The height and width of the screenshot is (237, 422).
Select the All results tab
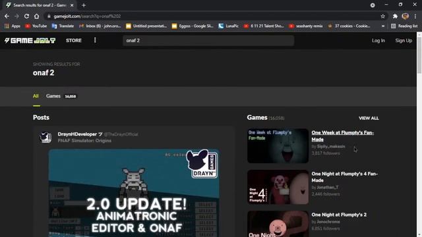(x=36, y=96)
